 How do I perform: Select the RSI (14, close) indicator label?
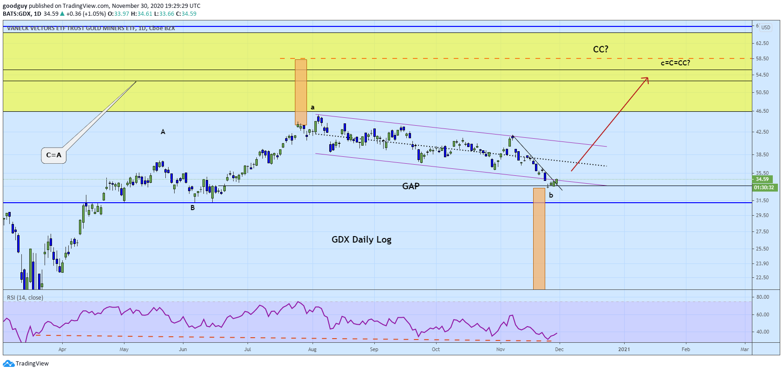tap(25, 298)
